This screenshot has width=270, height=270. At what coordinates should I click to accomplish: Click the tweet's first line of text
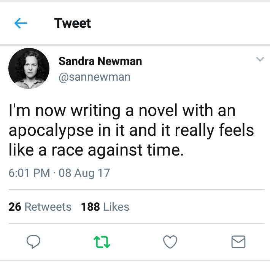tap(122, 111)
